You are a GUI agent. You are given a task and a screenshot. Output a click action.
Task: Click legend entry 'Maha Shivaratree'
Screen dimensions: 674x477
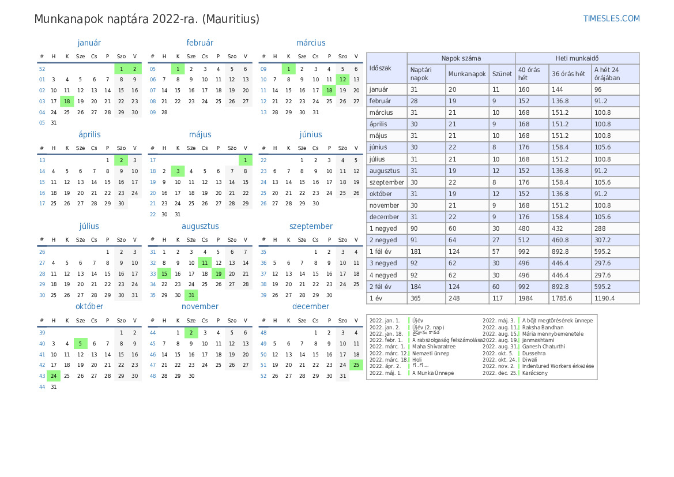[434, 347]
